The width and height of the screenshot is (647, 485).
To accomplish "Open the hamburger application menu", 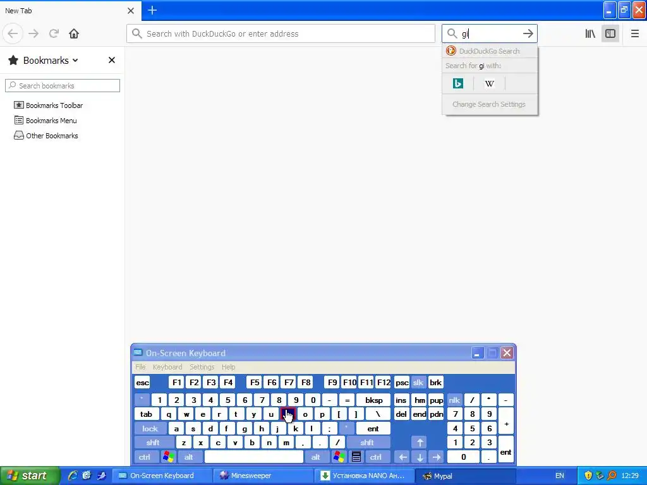I will tap(634, 33).
